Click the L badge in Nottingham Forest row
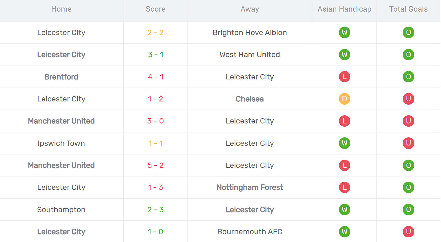441x242 pixels. pyautogui.click(x=344, y=187)
